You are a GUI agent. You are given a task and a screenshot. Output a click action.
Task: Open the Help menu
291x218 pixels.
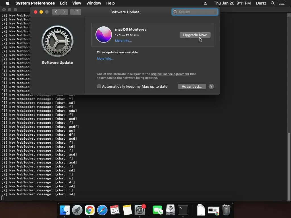[x=111, y=3]
